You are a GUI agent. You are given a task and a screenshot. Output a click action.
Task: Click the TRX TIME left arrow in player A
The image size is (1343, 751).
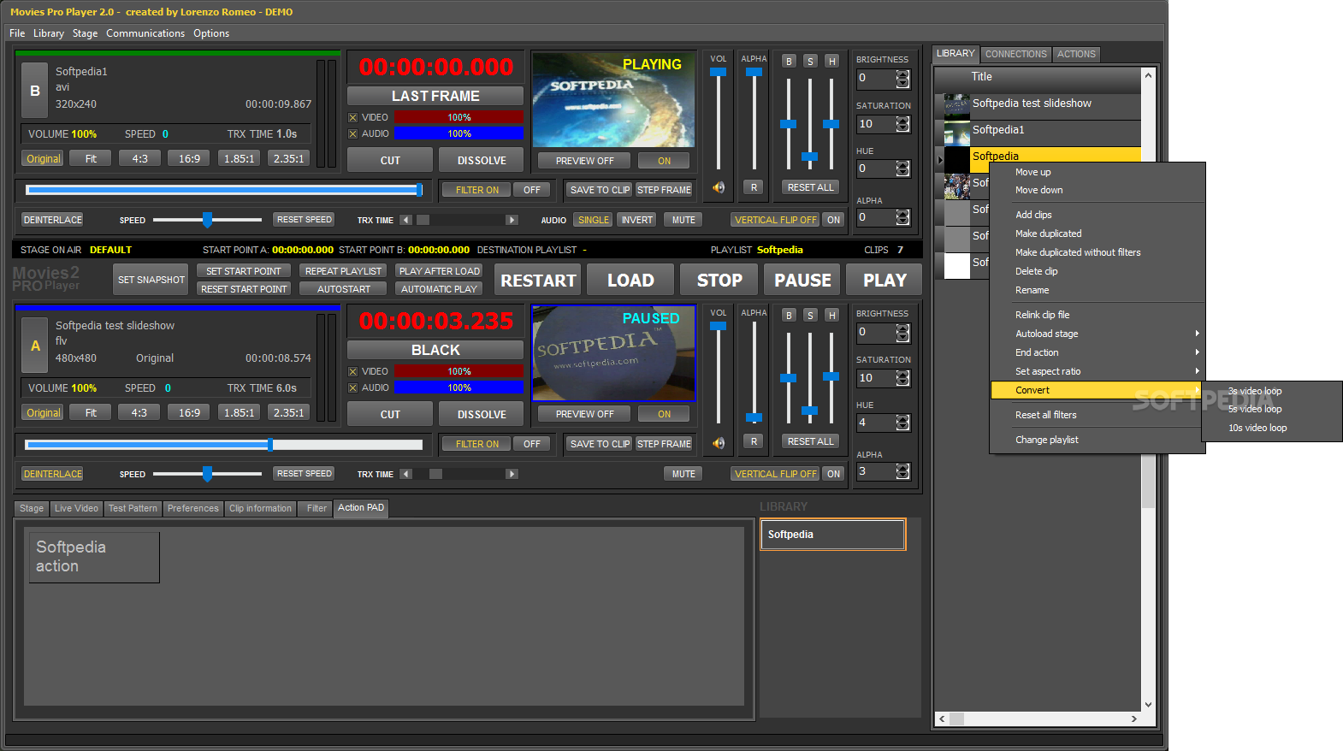point(406,474)
